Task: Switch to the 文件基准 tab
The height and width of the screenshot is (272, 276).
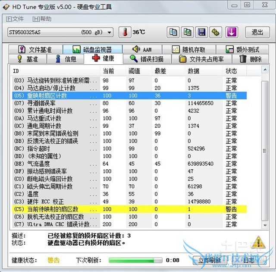Action: tap(35, 50)
